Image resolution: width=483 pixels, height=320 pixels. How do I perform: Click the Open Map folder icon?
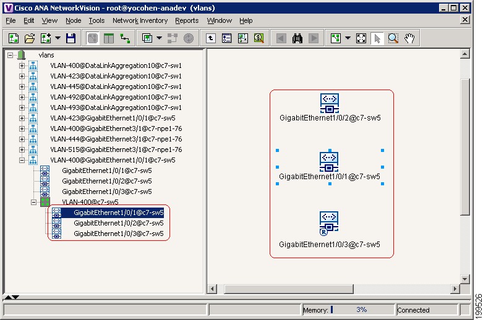click(x=30, y=38)
